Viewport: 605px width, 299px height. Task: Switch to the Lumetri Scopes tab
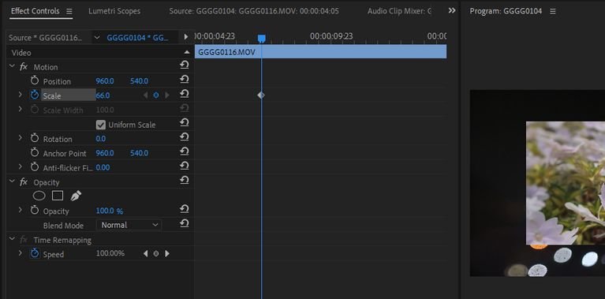pyautogui.click(x=114, y=11)
